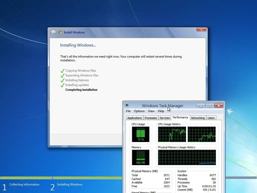Switch to the Services tab
Image resolution: width=257 pixels, height=193 pixels.
click(165, 118)
